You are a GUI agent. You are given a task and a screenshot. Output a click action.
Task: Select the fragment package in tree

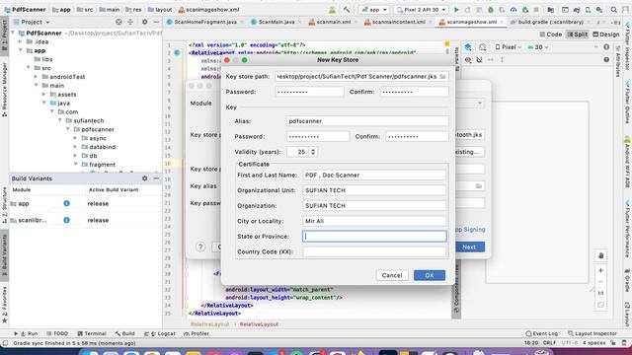pos(102,165)
